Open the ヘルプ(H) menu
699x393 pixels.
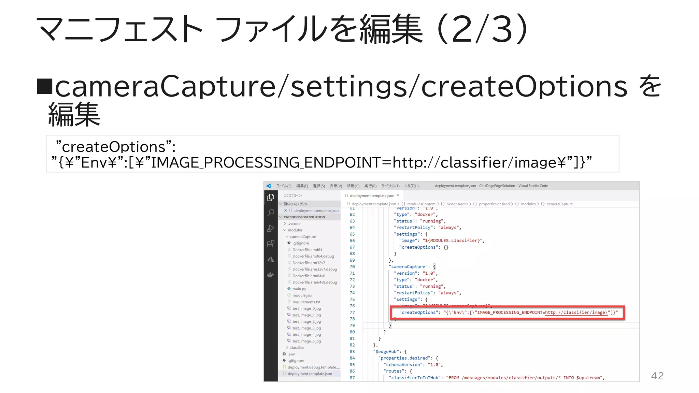click(412, 186)
